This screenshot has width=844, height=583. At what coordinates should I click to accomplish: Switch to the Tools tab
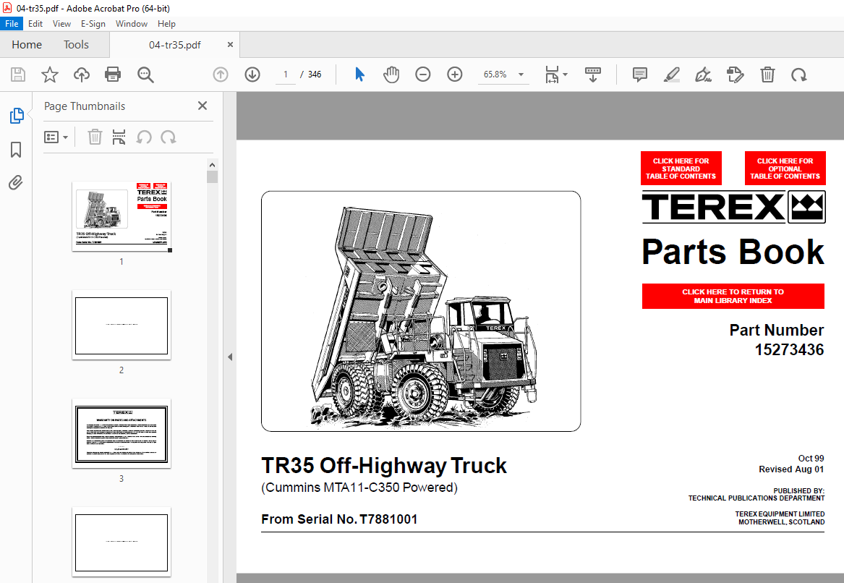(x=76, y=45)
